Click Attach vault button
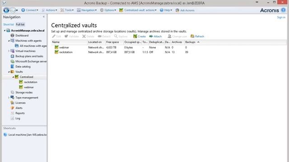 [x=155, y=36]
